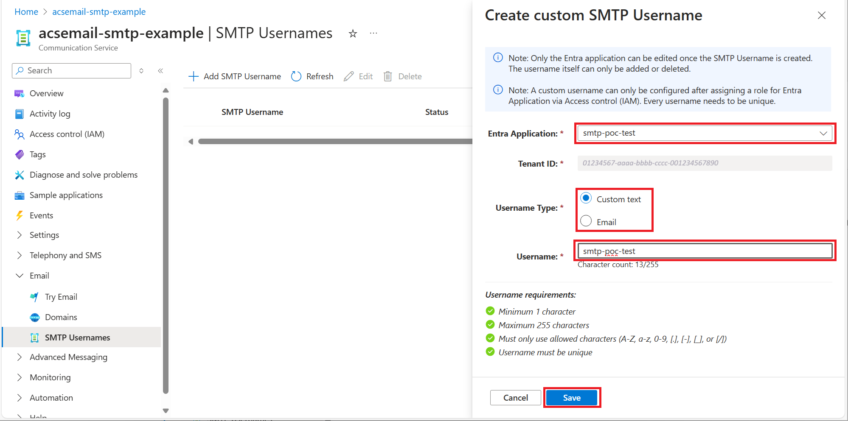Open Access control (IAM)

click(67, 134)
